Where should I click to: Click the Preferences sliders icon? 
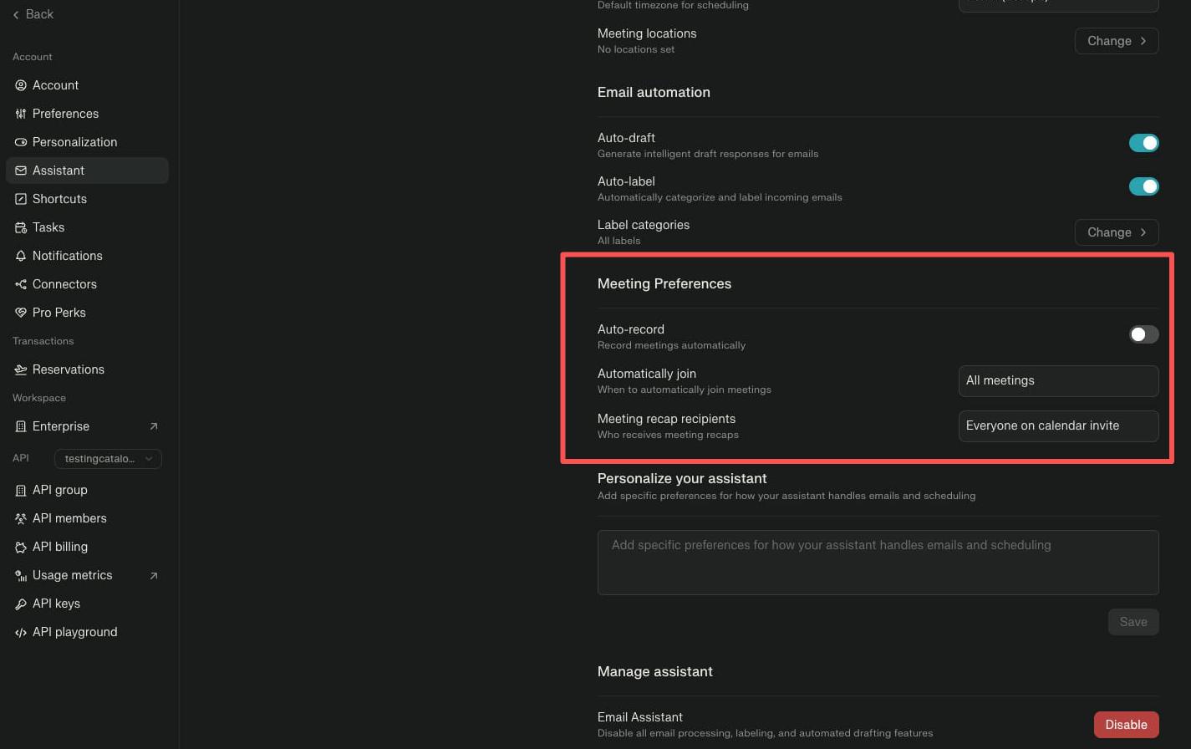pyautogui.click(x=21, y=114)
